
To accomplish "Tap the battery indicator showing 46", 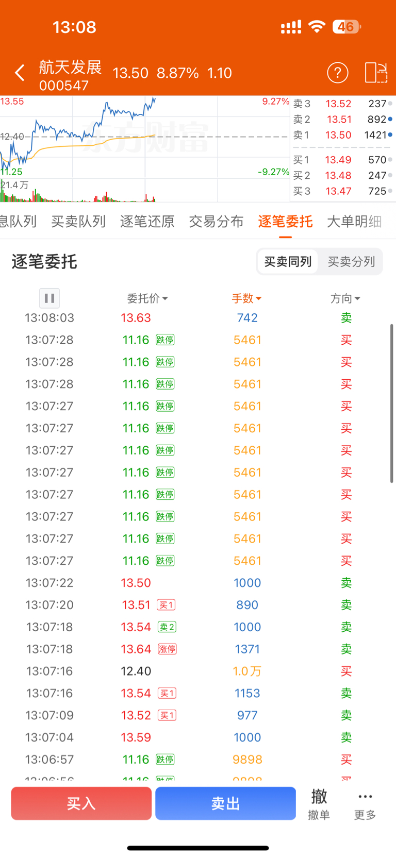I will pos(346,27).
